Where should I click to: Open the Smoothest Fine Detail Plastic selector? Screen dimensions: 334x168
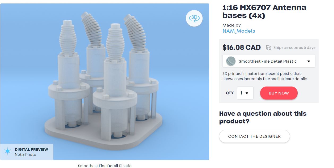(269, 61)
